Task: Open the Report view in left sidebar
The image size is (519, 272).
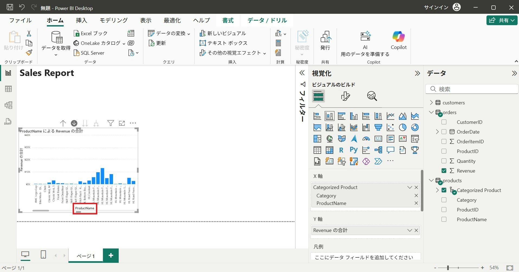Action: (8, 73)
